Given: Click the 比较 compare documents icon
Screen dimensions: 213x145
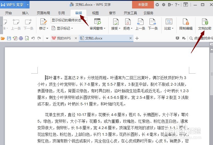Looking at the screenshot, I should [169, 22].
